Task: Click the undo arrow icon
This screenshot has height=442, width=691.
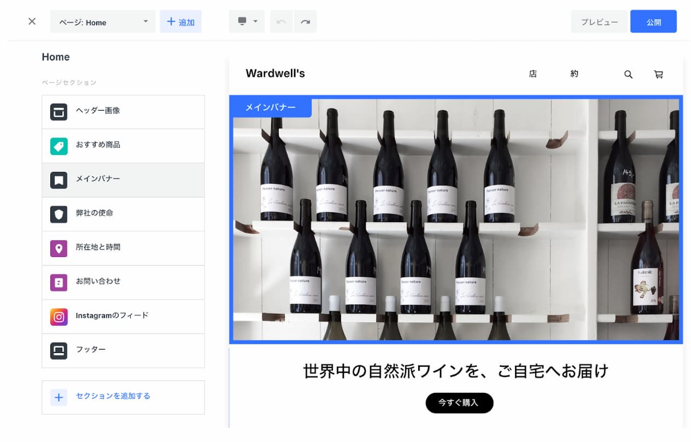Action: (281, 21)
